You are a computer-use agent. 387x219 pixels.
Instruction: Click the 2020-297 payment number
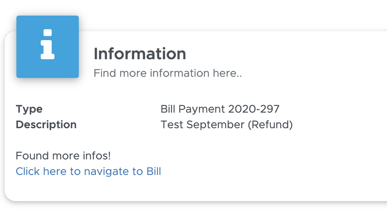point(254,109)
